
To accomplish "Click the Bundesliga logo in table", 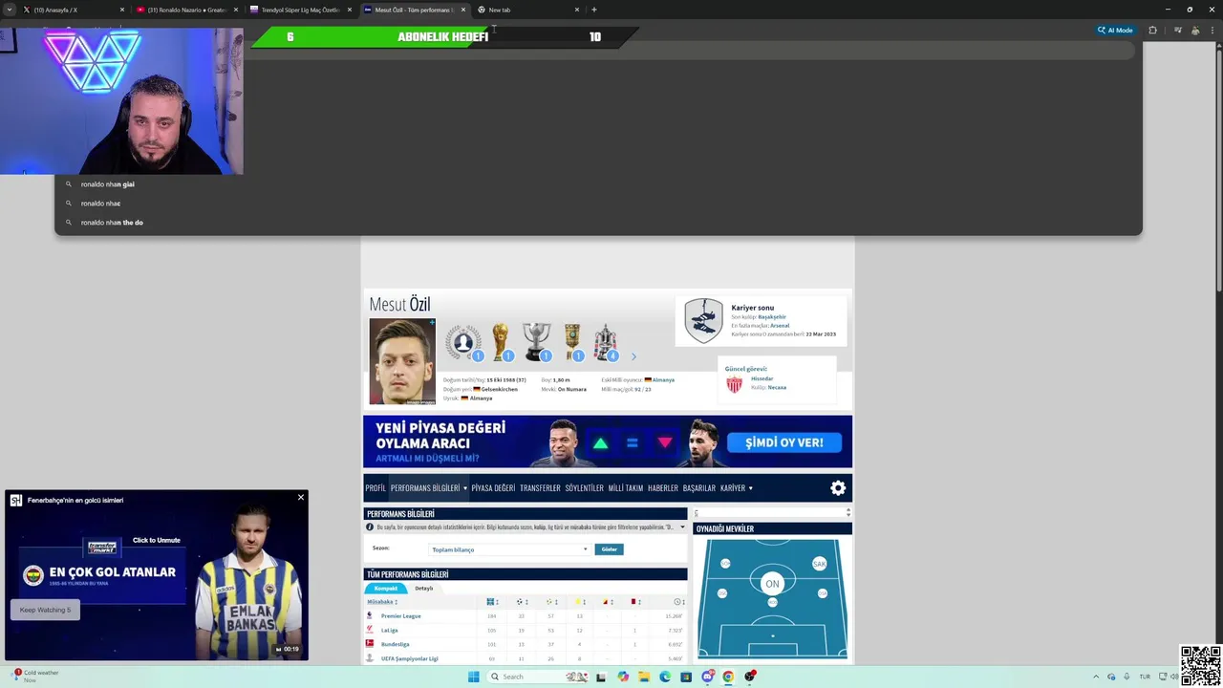I will coord(370,644).
